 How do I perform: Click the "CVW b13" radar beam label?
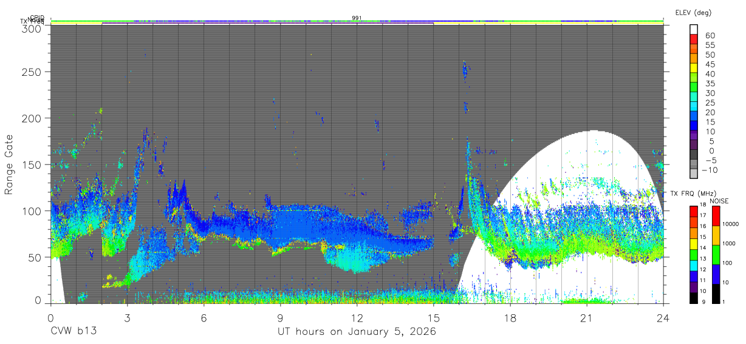click(73, 332)
